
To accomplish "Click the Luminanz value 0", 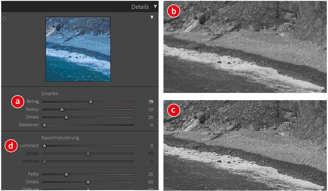I will [x=152, y=146].
